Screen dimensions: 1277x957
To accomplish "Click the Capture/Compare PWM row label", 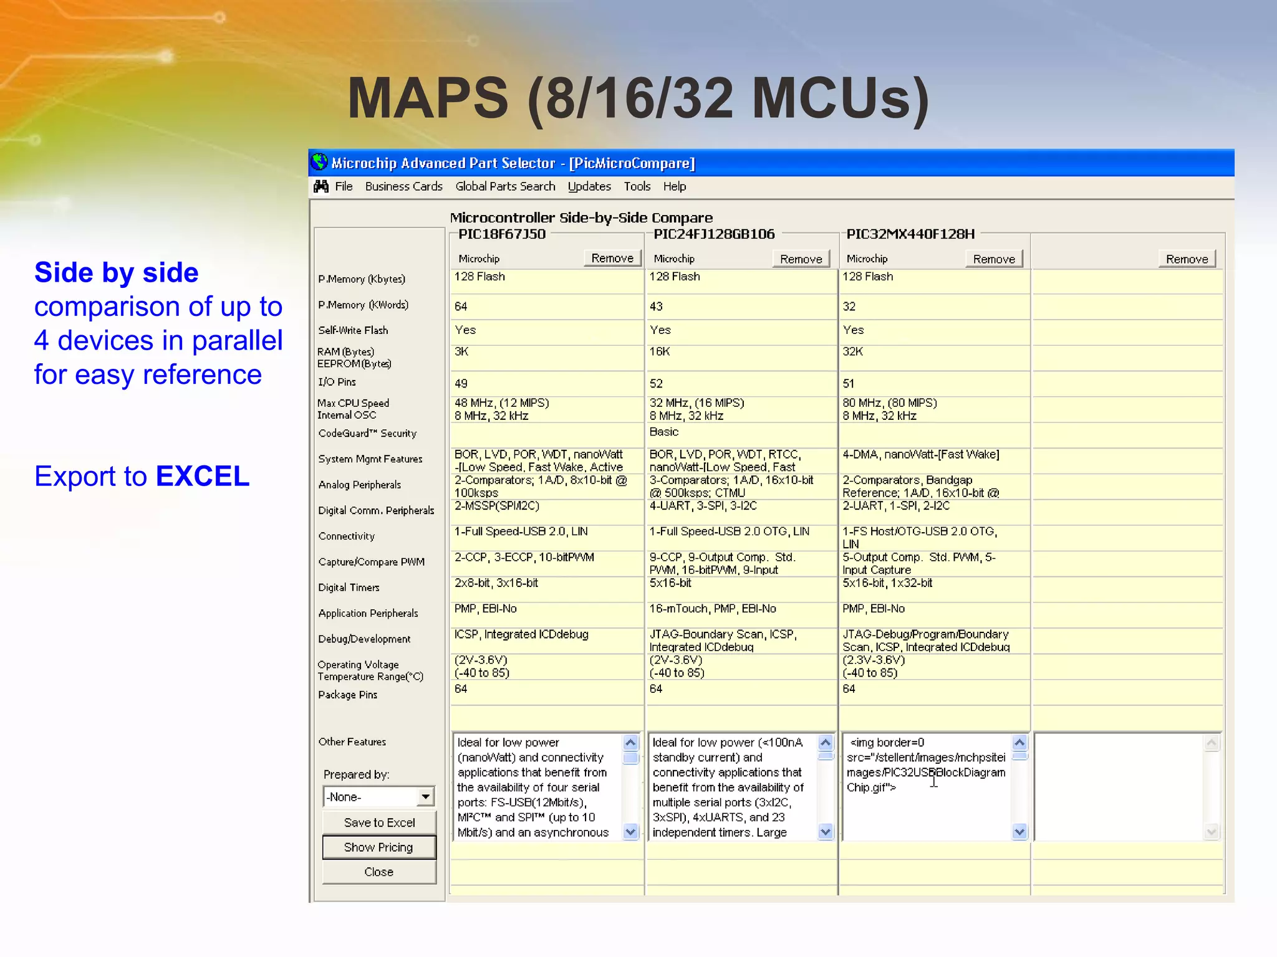I will 371,562.
